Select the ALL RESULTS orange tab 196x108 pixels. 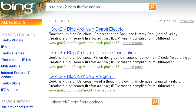[x=21, y=22]
